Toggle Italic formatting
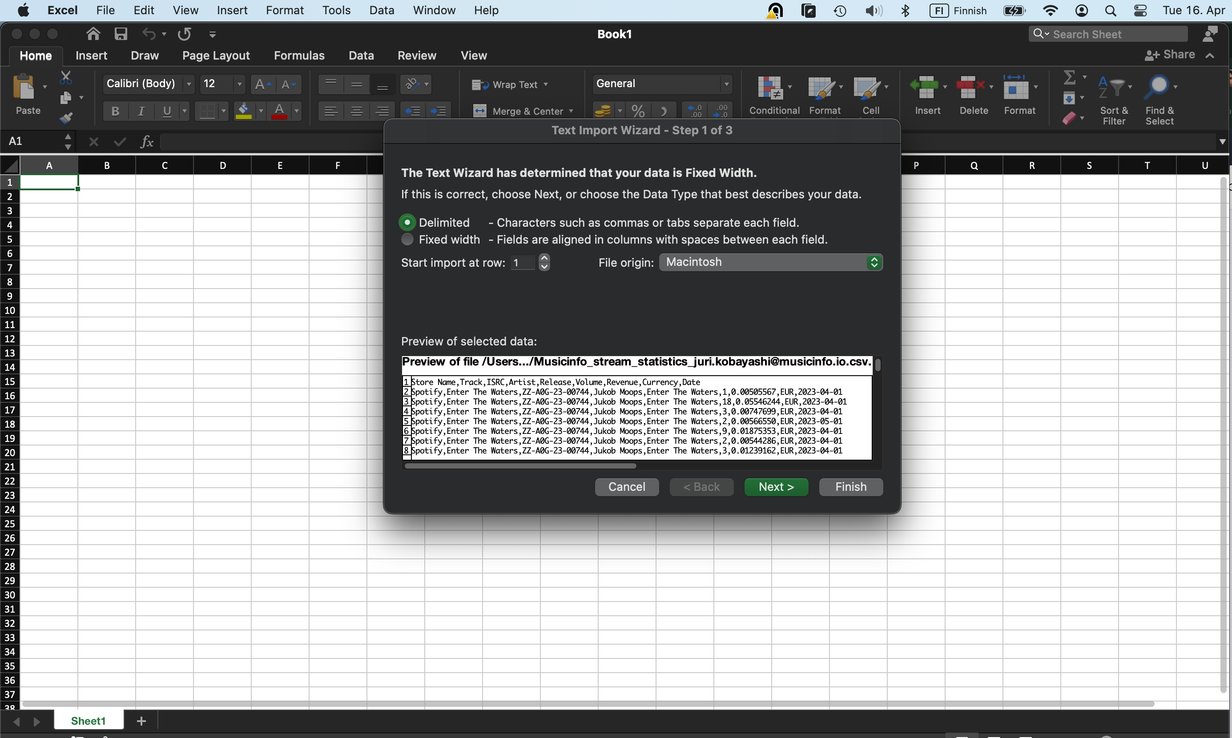The image size is (1232, 738). pos(141,111)
